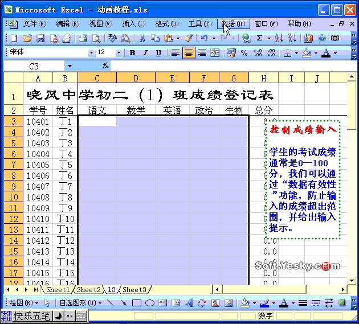The width and height of the screenshot is (359, 324).
Task: Select row 10 header
Action: tap(14, 197)
